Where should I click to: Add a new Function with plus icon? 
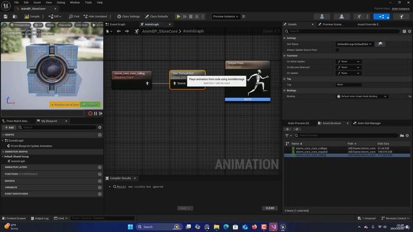[100, 174]
